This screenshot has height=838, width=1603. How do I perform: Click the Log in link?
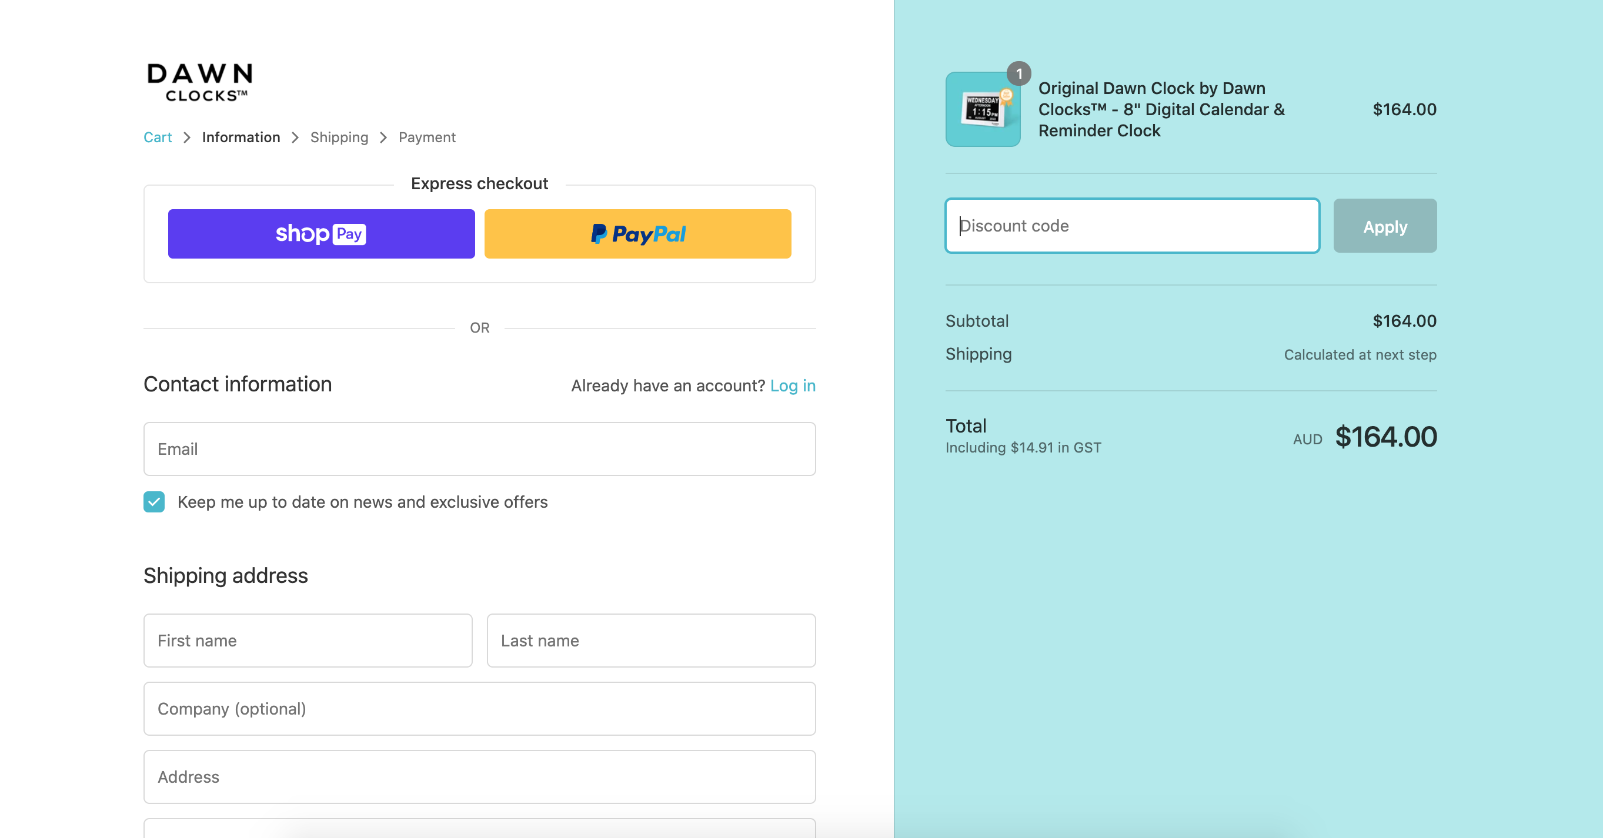point(793,386)
